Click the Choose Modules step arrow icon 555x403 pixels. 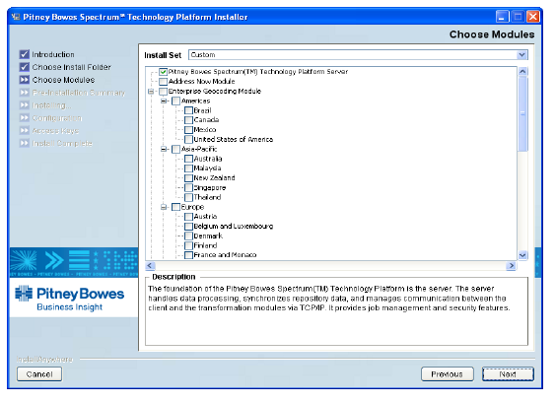coord(25,80)
